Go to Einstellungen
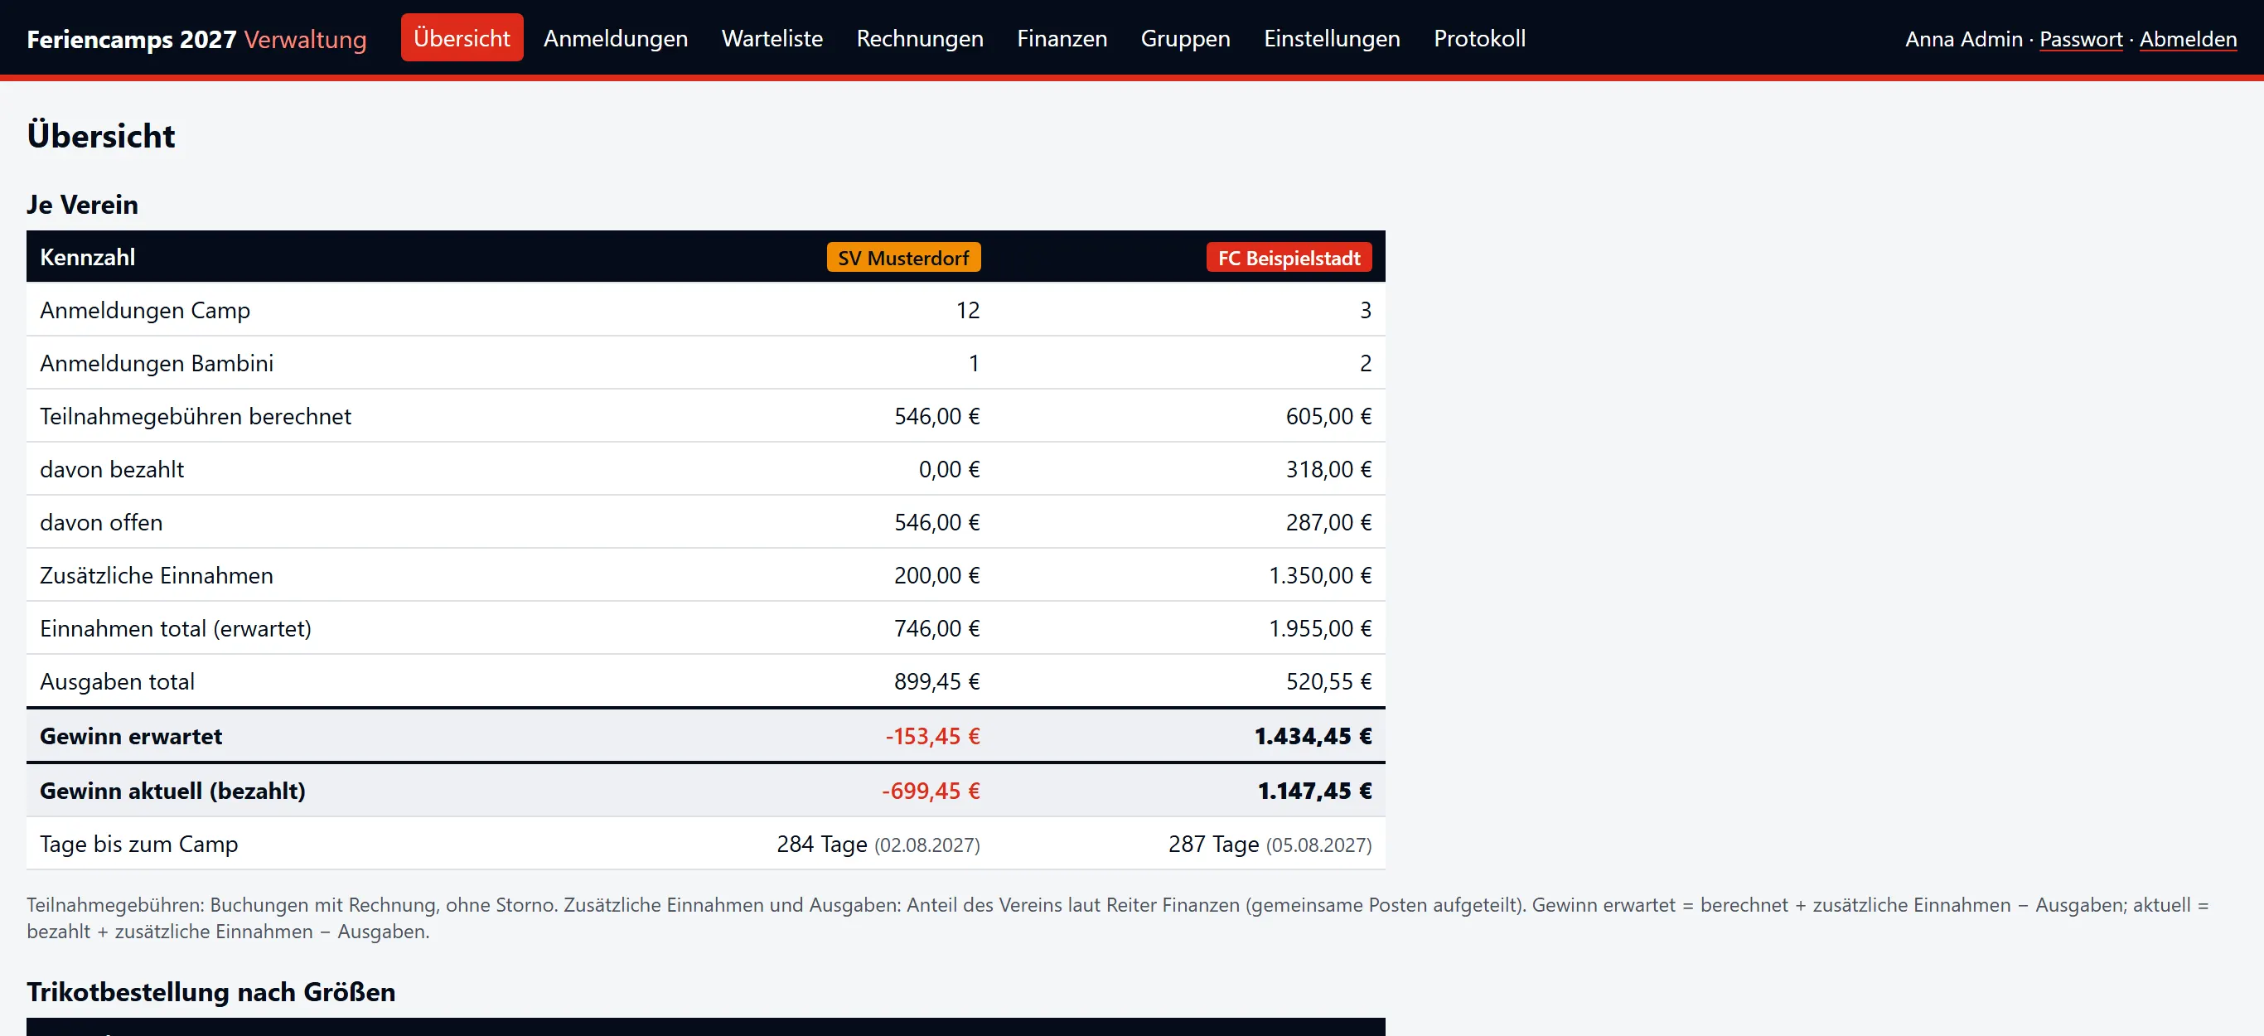The image size is (2264, 1036). pyautogui.click(x=1332, y=38)
